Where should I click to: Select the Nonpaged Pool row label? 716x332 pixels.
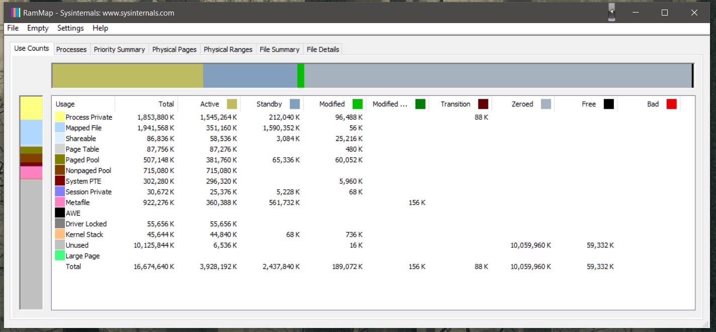tap(88, 171)
